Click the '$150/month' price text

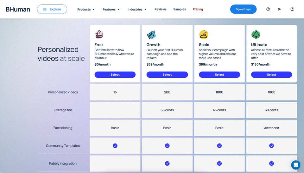tap(261, 64)
